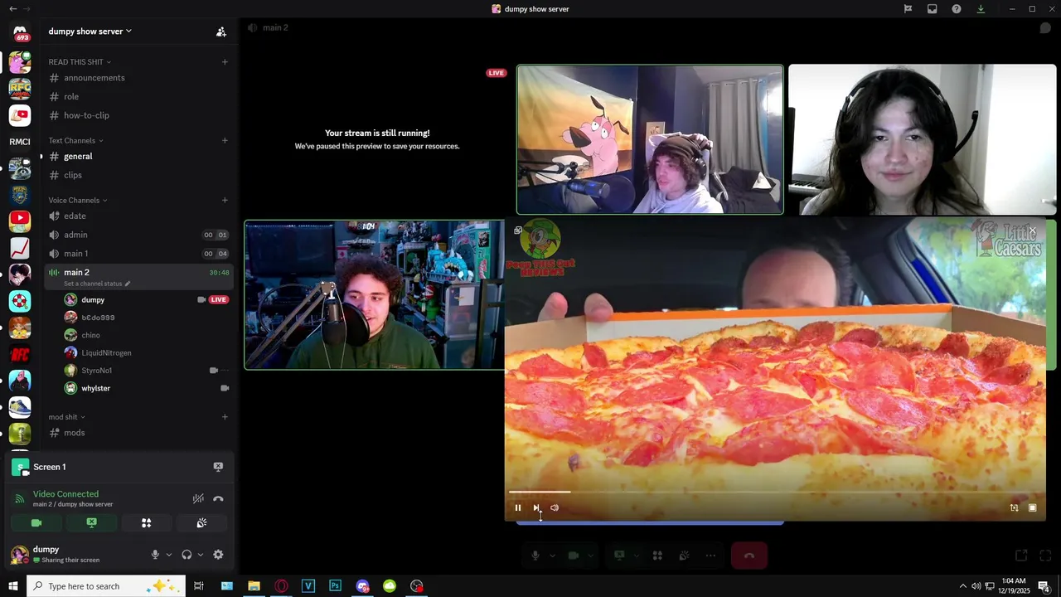
Task: Open the soundboard icon in voice panel
Action: (x=201, y=522)
